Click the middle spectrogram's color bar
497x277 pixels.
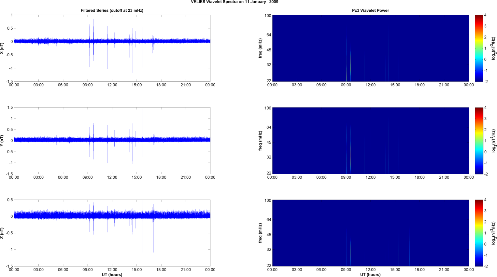tap(479, 141)
